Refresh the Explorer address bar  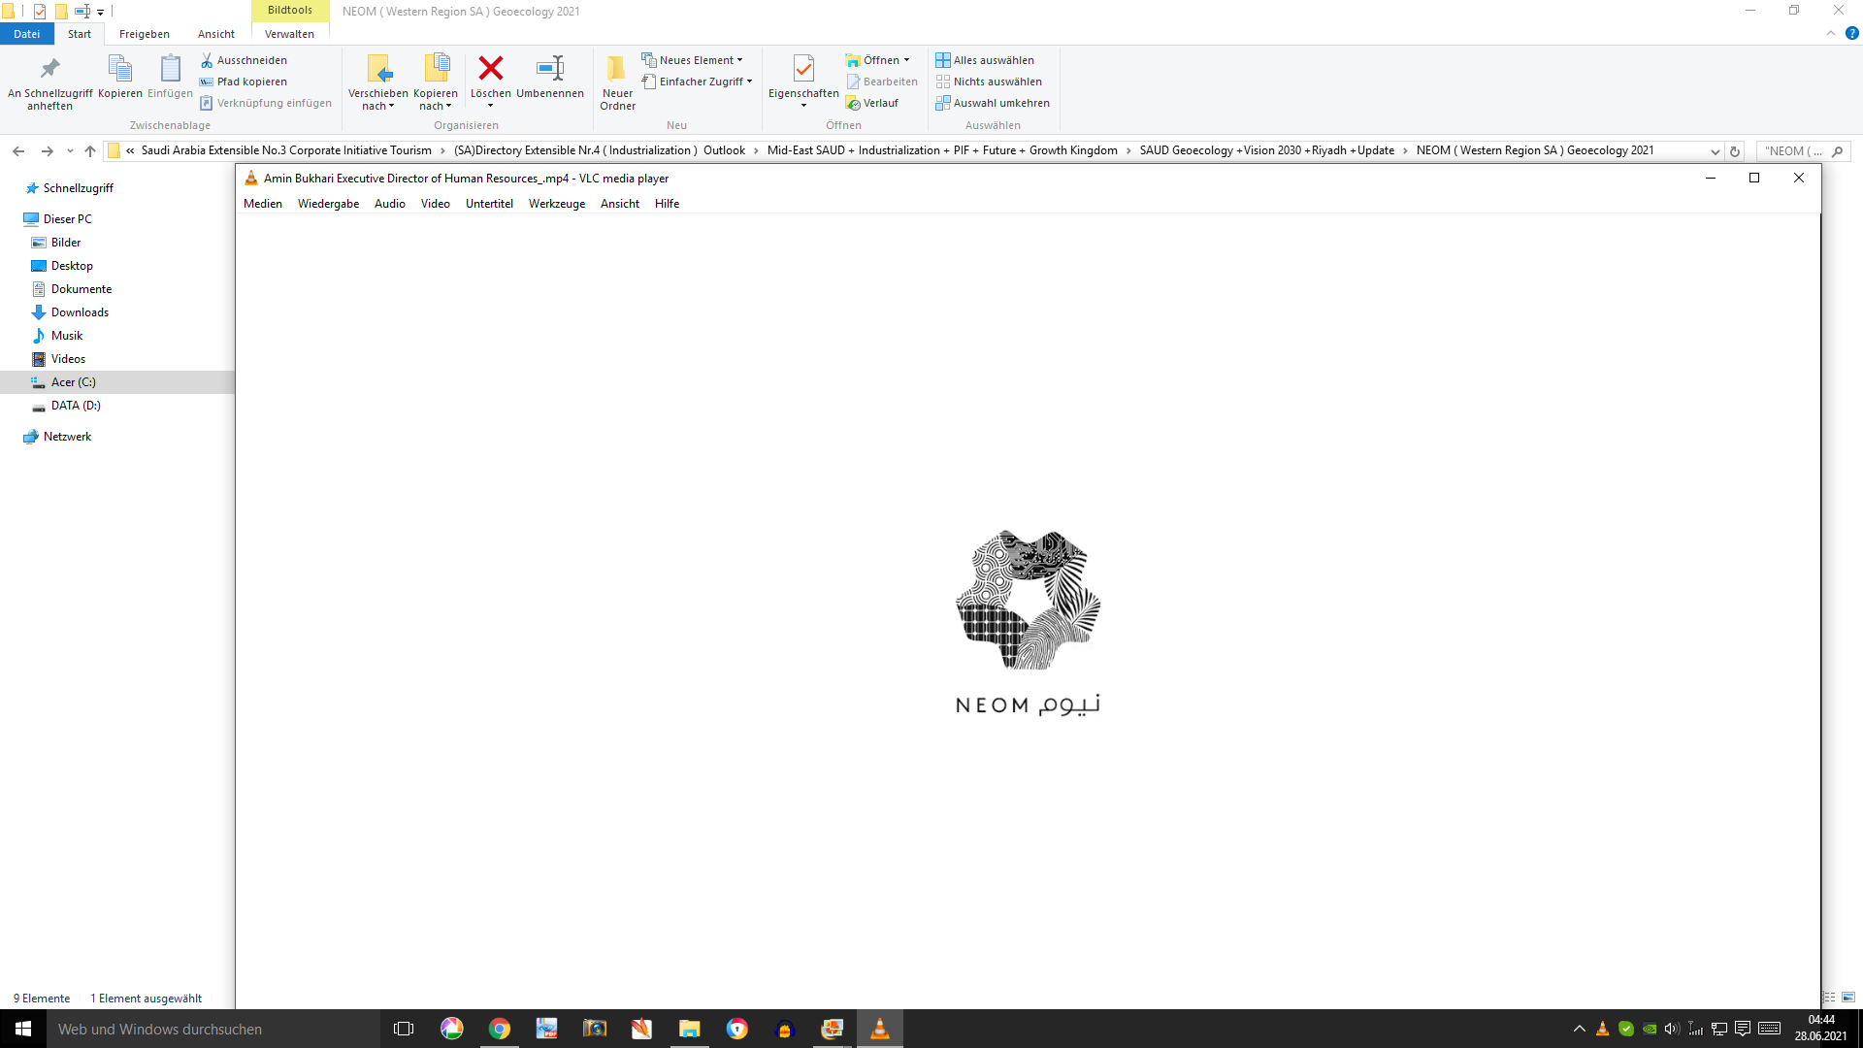[x=1735, y=150]
